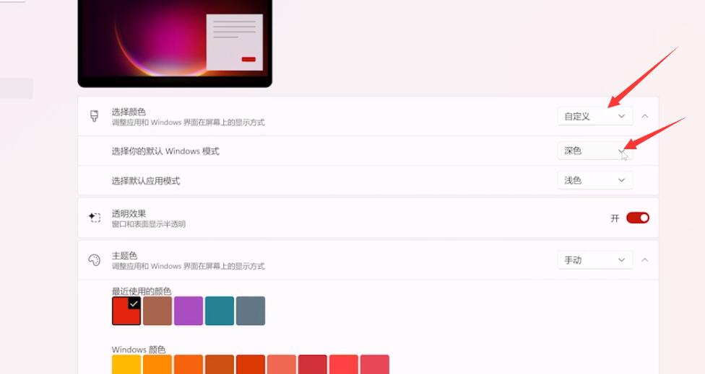This screenshot has width=705, height=374.
Task: Open the 手动 accent color dropdown
Action: click(x=595, y=260)
